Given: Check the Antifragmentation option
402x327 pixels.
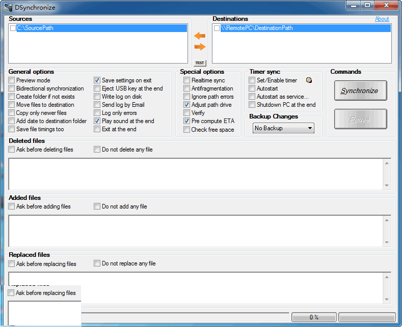Looking at the screenshot, I should tap(186, 88).
